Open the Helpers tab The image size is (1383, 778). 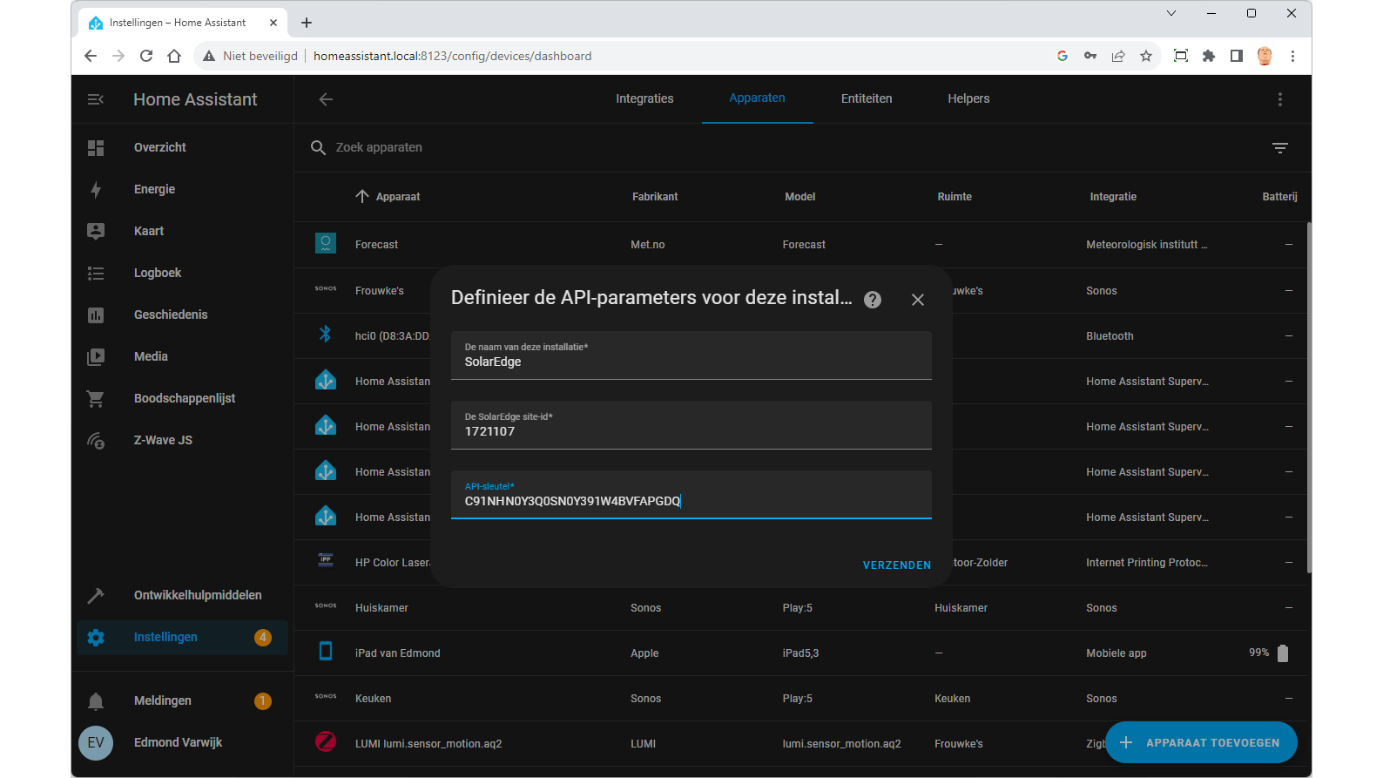pos(968,98)
